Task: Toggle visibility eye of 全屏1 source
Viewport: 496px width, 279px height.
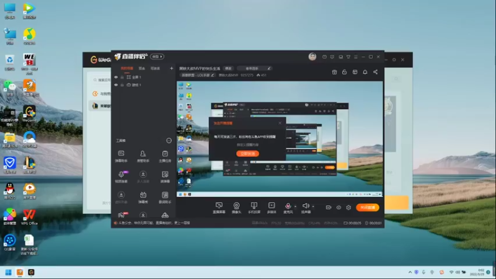Action: (116, 77)
